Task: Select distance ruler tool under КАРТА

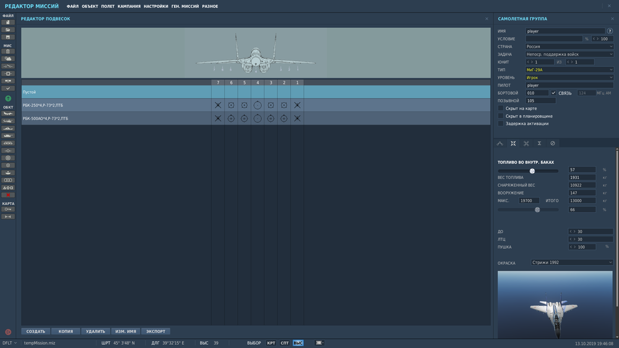Action: [x=8, y=217]
